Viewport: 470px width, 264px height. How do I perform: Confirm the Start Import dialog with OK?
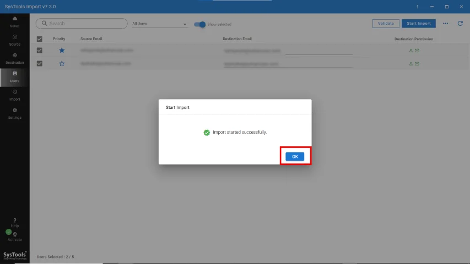[x=295, y=157]
